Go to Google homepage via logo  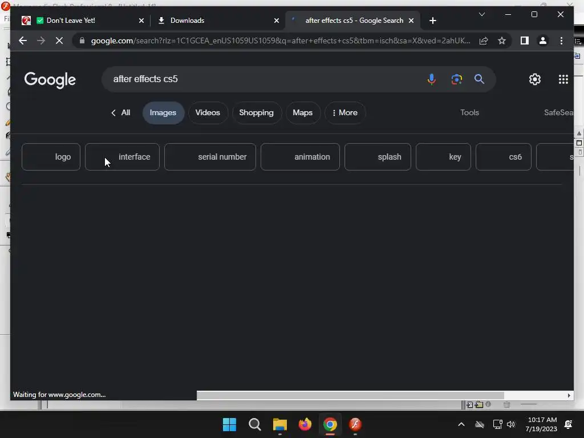pyautogui.click(x=50, y=80)
